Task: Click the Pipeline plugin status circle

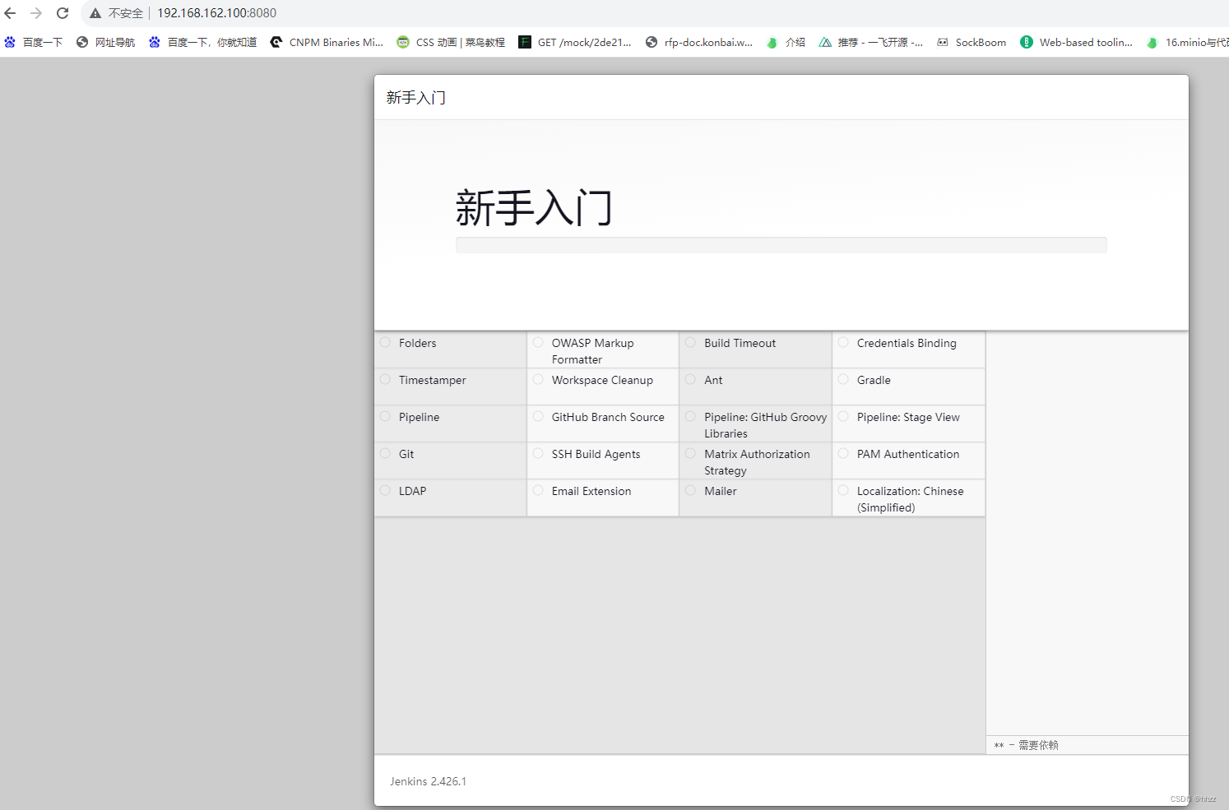Action: (x=385, y=416)
